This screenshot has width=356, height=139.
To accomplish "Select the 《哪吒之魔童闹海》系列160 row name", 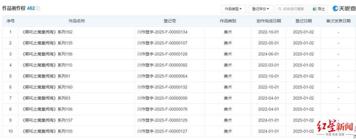I will click(x=47, y=87).
